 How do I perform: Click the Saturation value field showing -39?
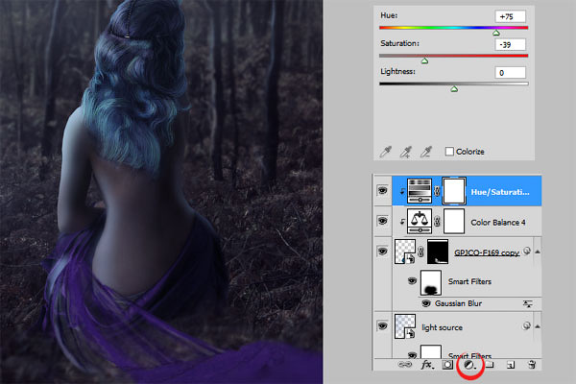coord(511,44)
